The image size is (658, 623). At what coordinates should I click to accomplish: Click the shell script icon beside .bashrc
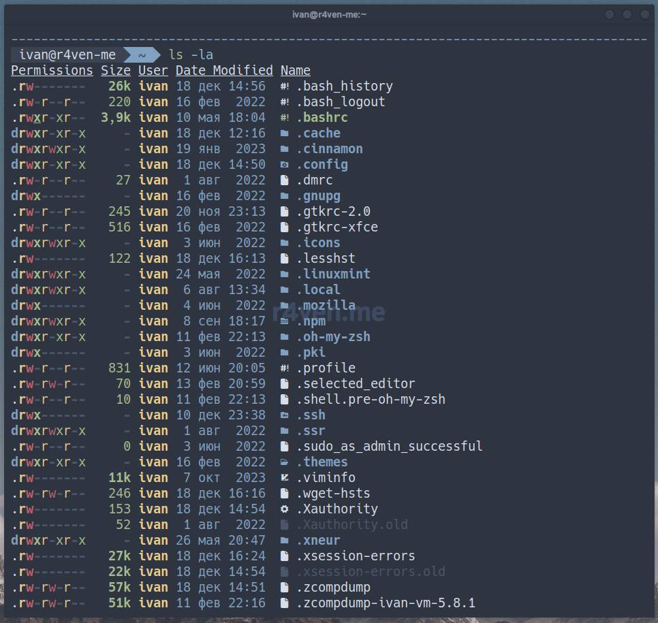tap(285, 118)
